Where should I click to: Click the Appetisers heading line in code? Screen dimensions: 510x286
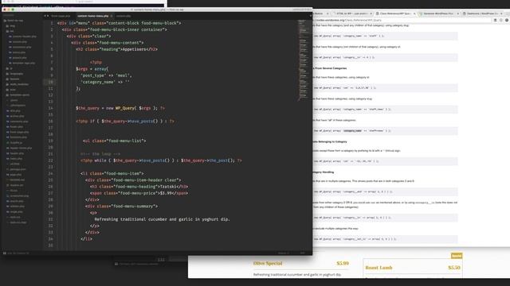pyautogui.click(x=117, y=49)
